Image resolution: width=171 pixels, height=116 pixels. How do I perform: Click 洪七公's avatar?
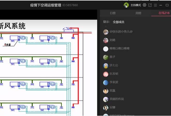tap(106, 66)
